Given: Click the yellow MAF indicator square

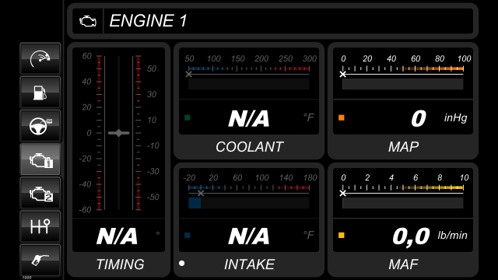Looking at the screenshot, I should [342, 235].
